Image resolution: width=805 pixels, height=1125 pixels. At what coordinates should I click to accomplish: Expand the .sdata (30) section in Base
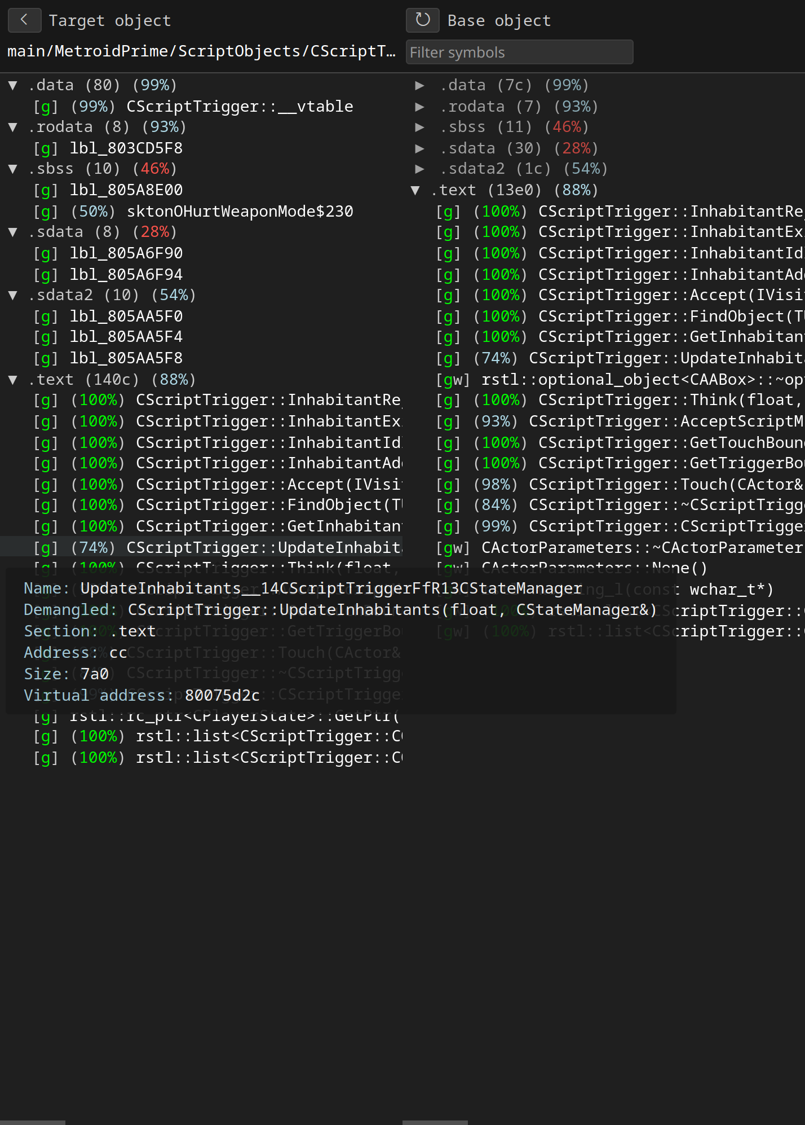419,148
